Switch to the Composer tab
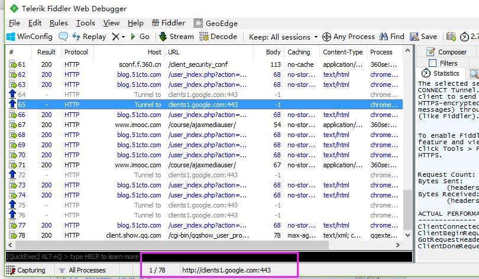 (x=446, y=52)
